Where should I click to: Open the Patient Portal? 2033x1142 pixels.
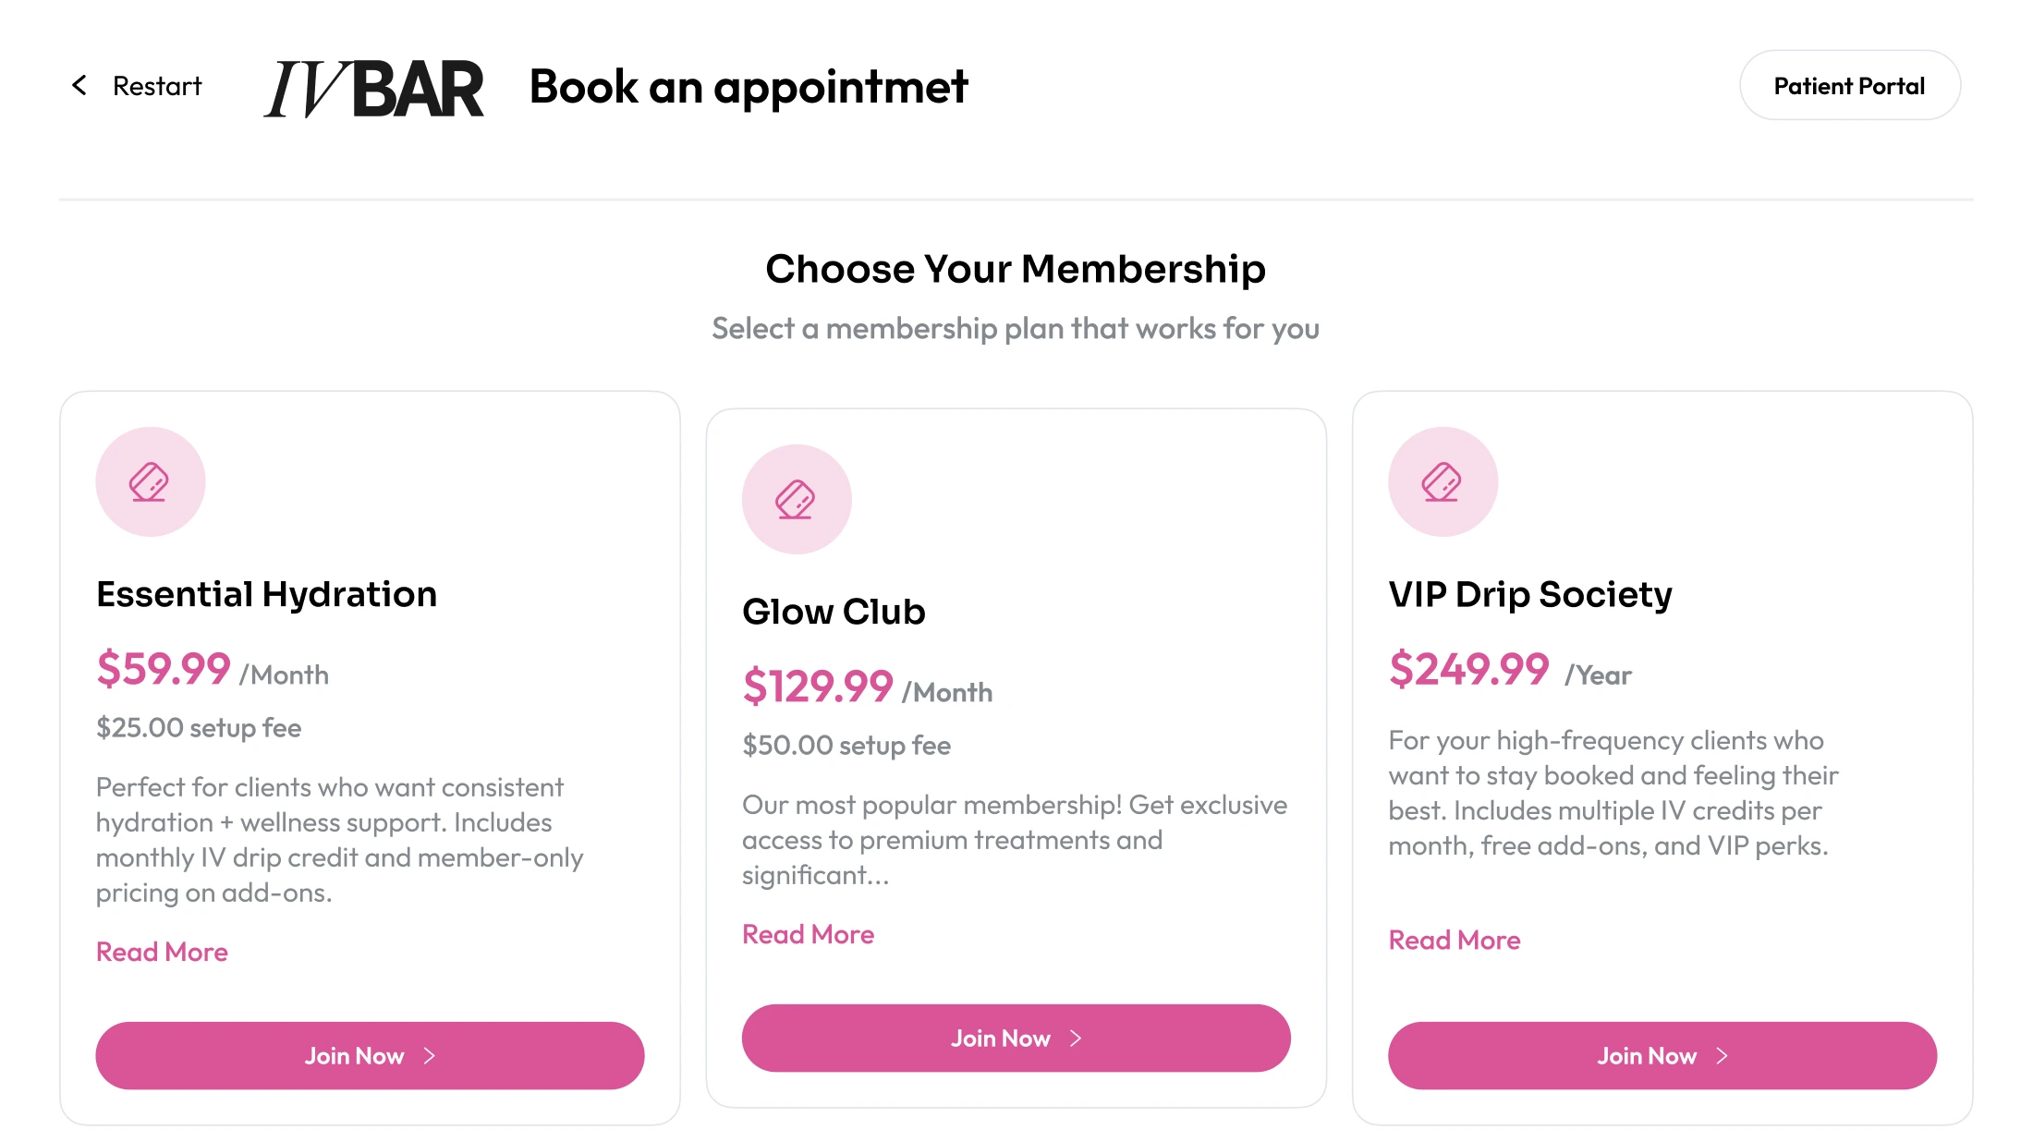click(1849, 86)
